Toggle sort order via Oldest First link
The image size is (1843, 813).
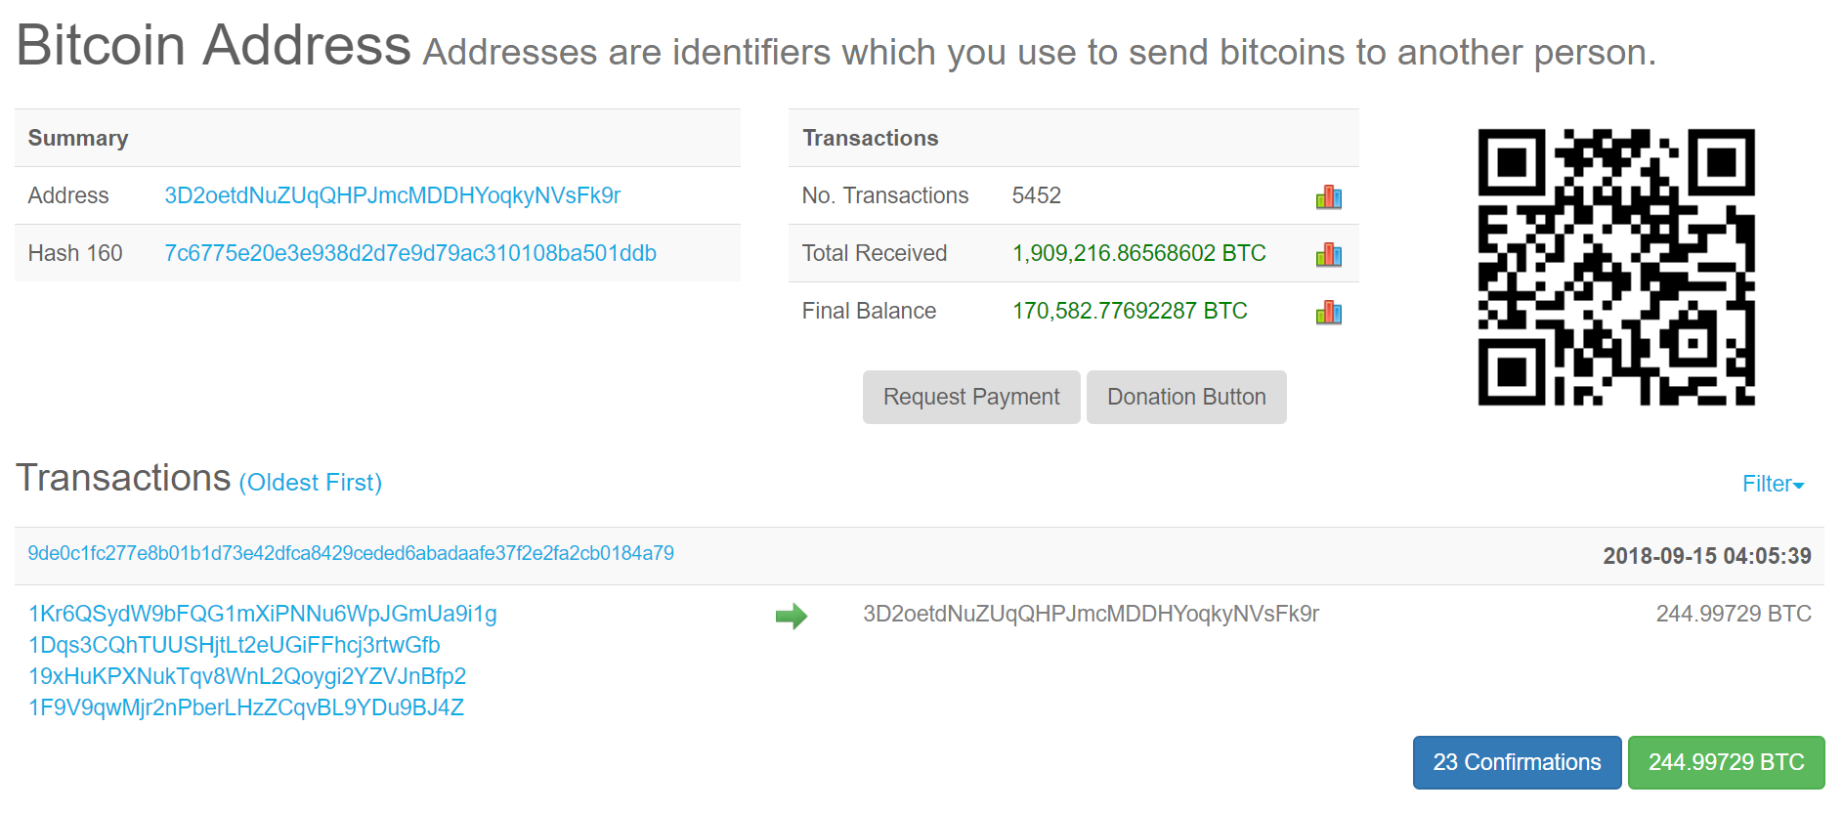coord(311,483)
